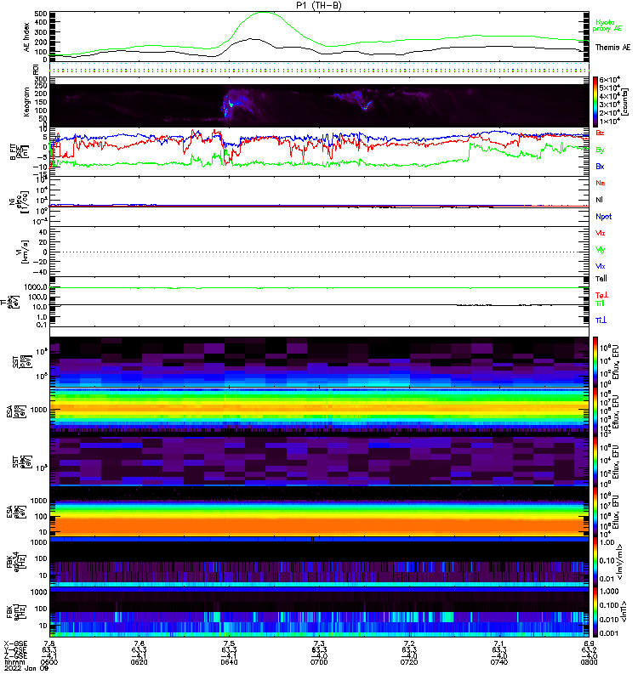Click the blue "Bx" legend label
The height and width of the screenshot is (680, 638).
(x=600, y=167)
